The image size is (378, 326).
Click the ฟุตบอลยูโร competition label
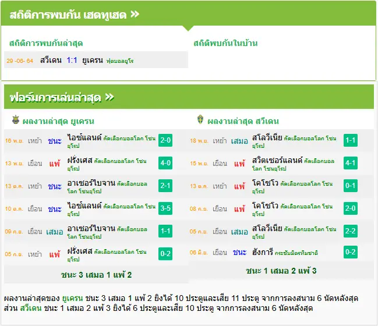pos(120,61)
